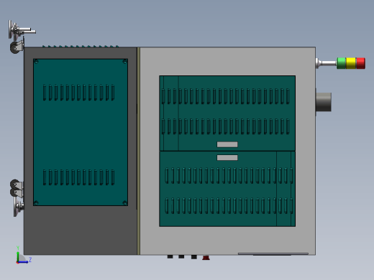This screenshot has height=280, width=374.
Task: Select the gray cylindrical motor on the right side
Action: (324, 102)
